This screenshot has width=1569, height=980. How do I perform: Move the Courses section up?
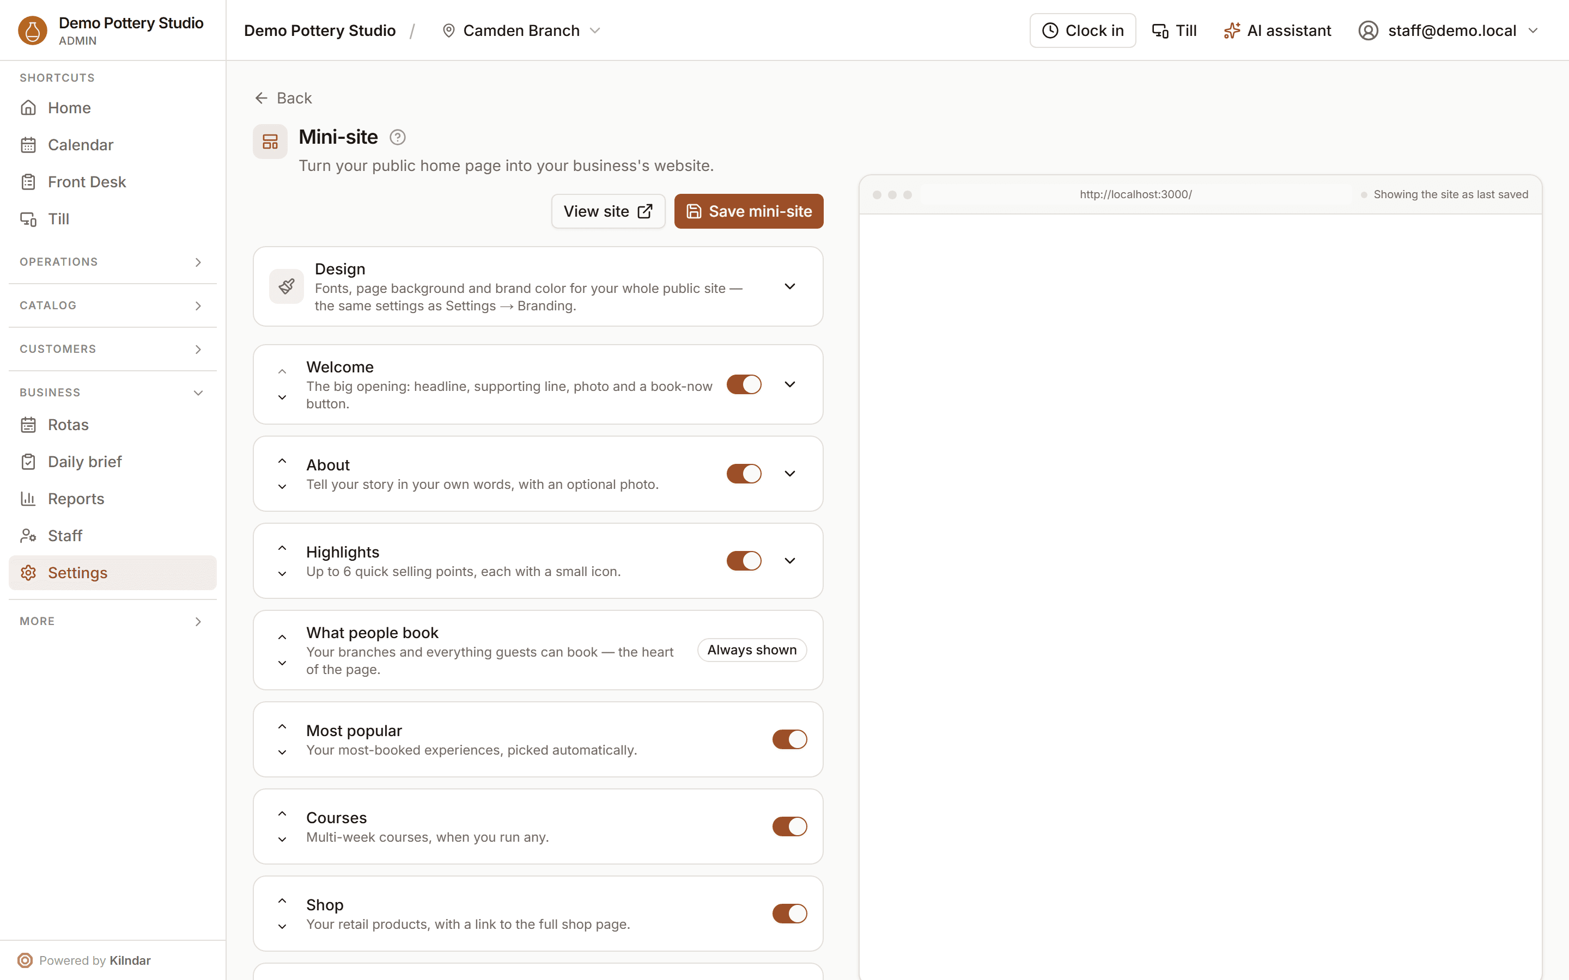[282, 813]
